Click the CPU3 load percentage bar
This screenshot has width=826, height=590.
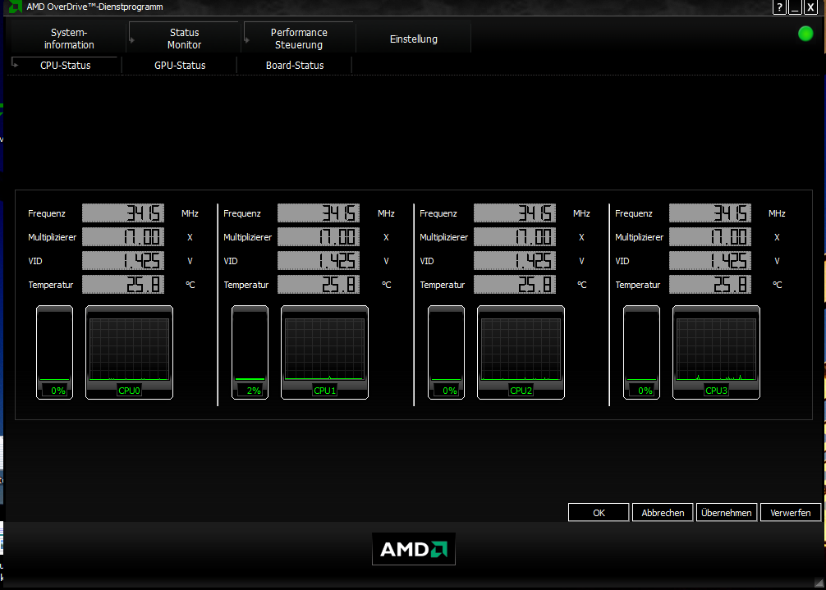[641, 352]
